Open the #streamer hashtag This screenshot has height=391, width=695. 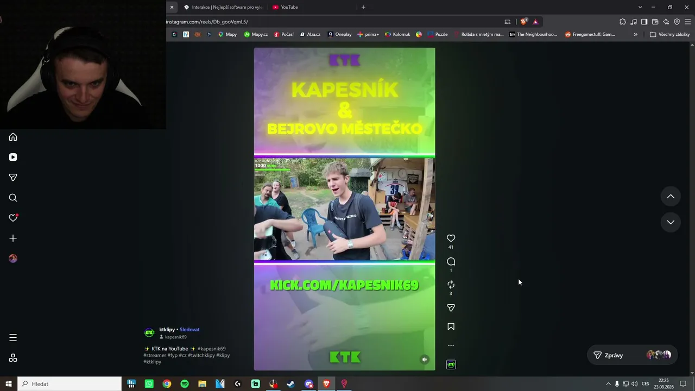point(155,355)
